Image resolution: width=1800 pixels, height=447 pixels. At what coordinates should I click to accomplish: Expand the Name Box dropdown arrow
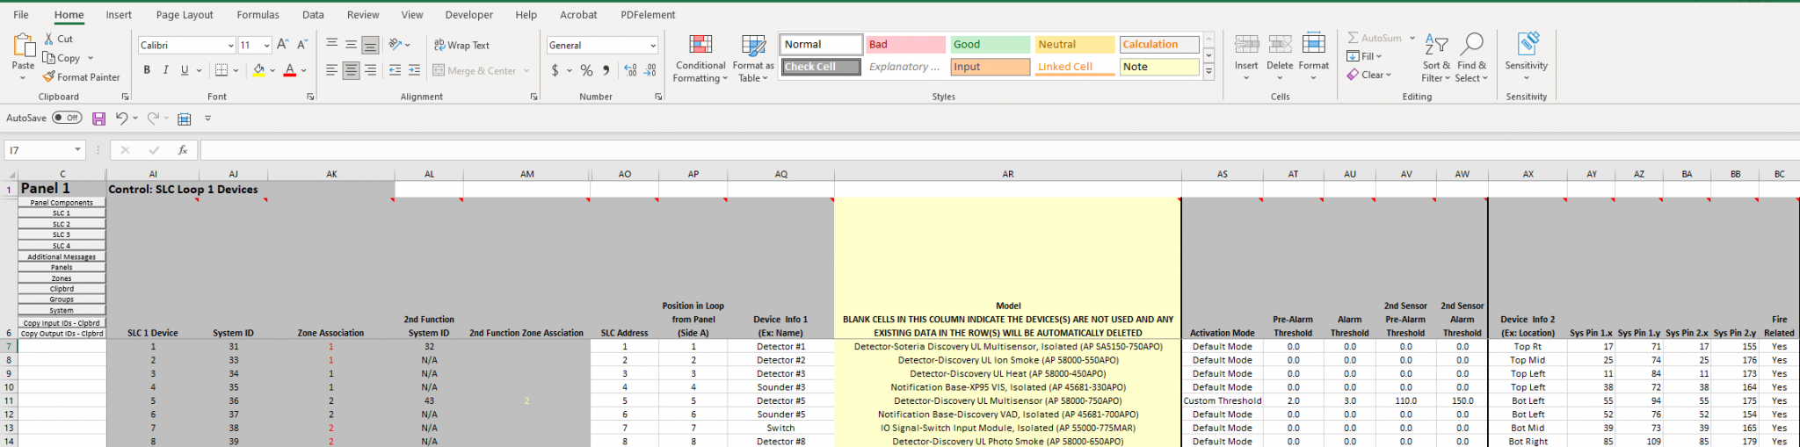[x=77, y=150]
